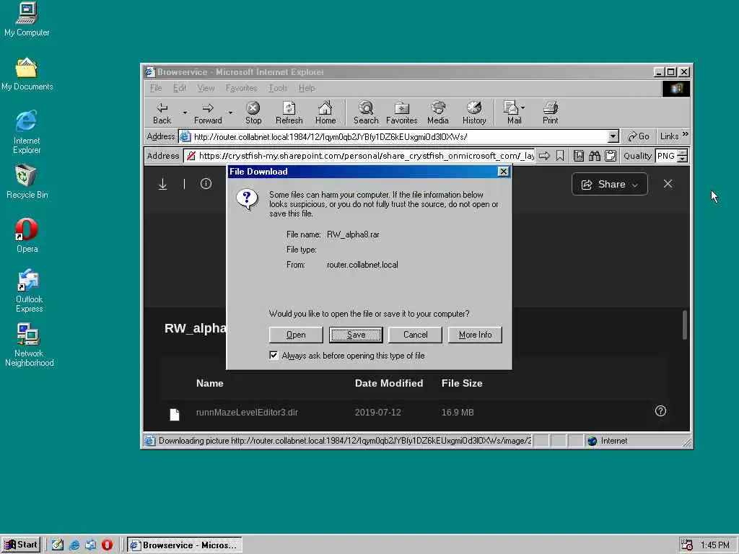Click Cancel in the File Download dialog
The image size is (739, 554).
point(415,335)
